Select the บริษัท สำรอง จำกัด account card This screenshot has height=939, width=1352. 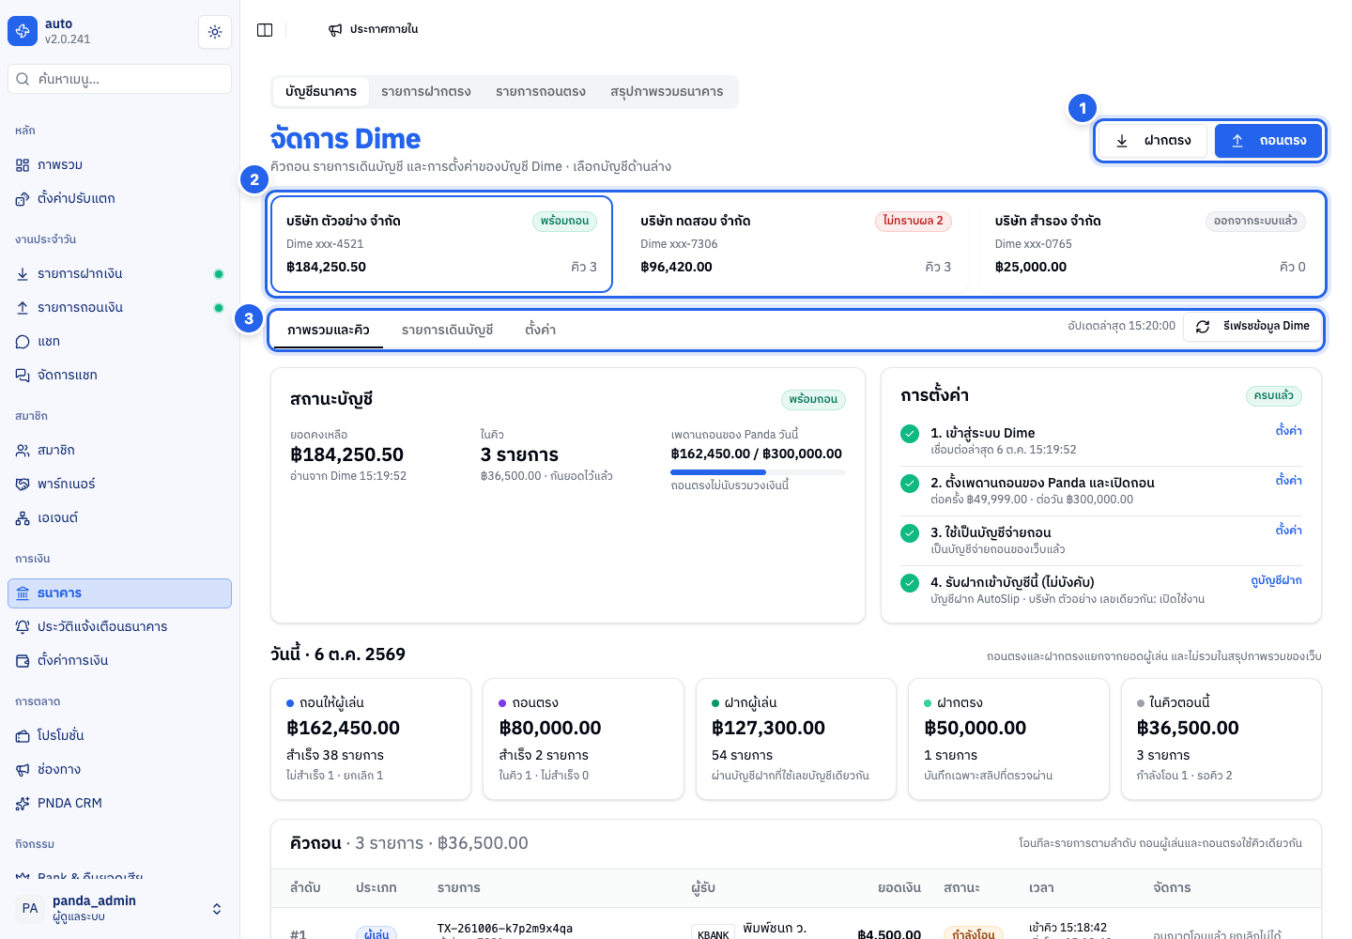click(x=1150, y=244)
